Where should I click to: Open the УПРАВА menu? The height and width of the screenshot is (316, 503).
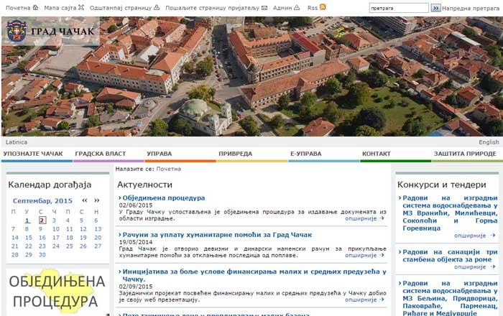159,154
